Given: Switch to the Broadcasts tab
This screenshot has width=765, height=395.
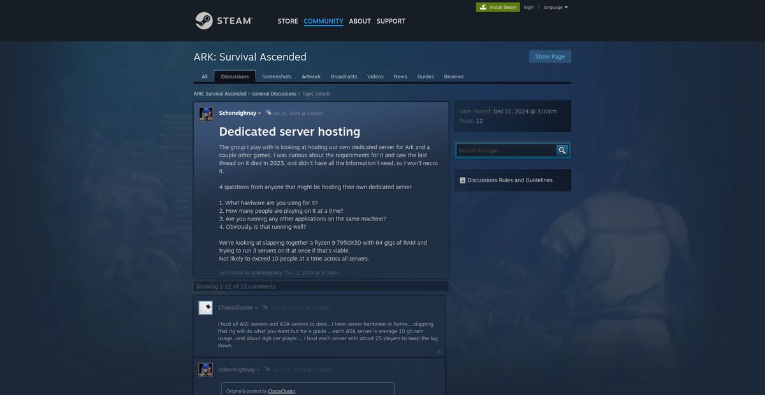Looking at the screenshot, I should coord(344,76).
